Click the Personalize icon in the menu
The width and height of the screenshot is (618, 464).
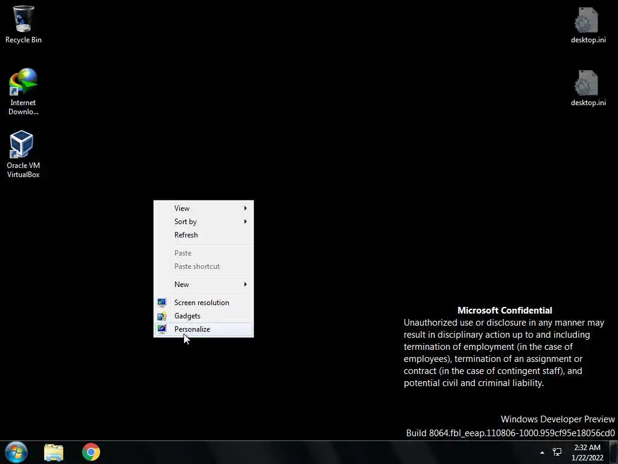point(162,329)
